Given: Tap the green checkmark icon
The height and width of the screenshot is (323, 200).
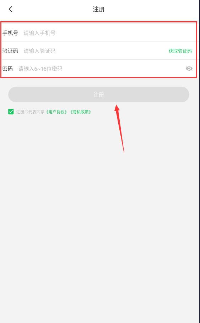Looking at the screenshot, I should (11, 112).
